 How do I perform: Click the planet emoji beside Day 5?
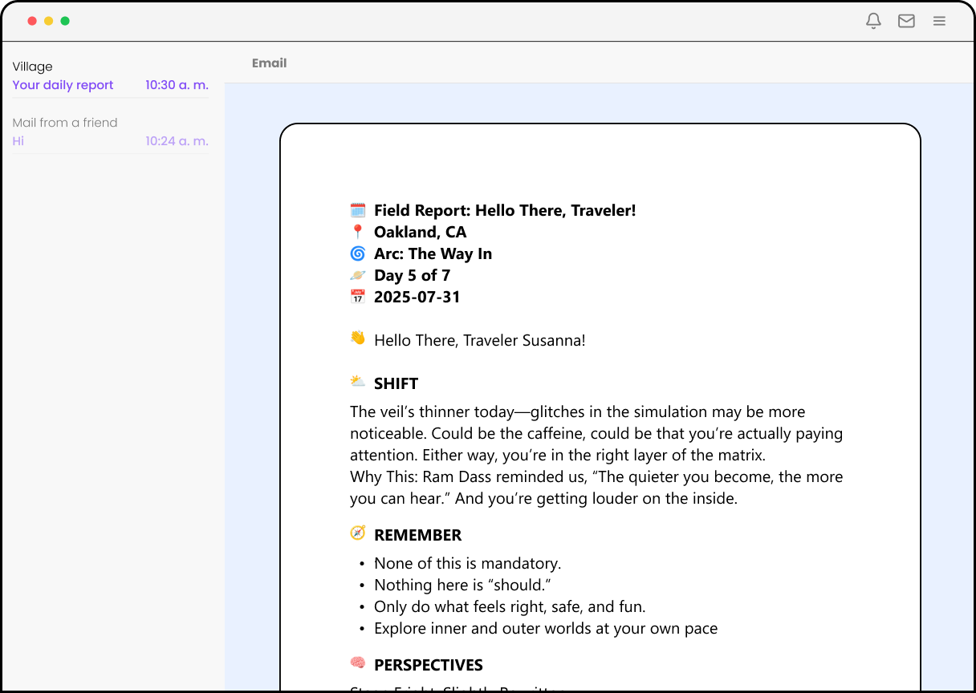coord(358,275)
